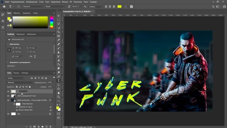Activate the КиберБАНКА document tab

(x=77, y=11)
